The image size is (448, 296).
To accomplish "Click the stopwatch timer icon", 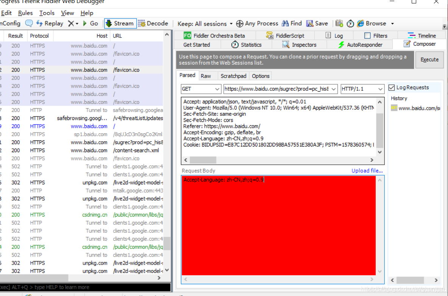I will [350, 23].
